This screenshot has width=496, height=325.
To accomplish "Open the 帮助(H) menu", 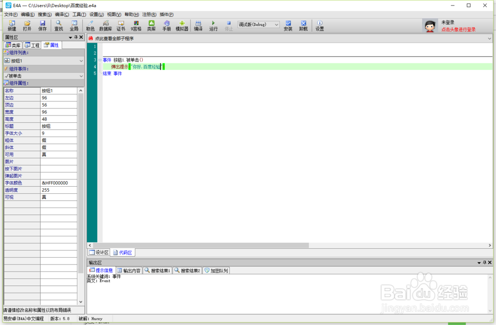I will point(131,14).
